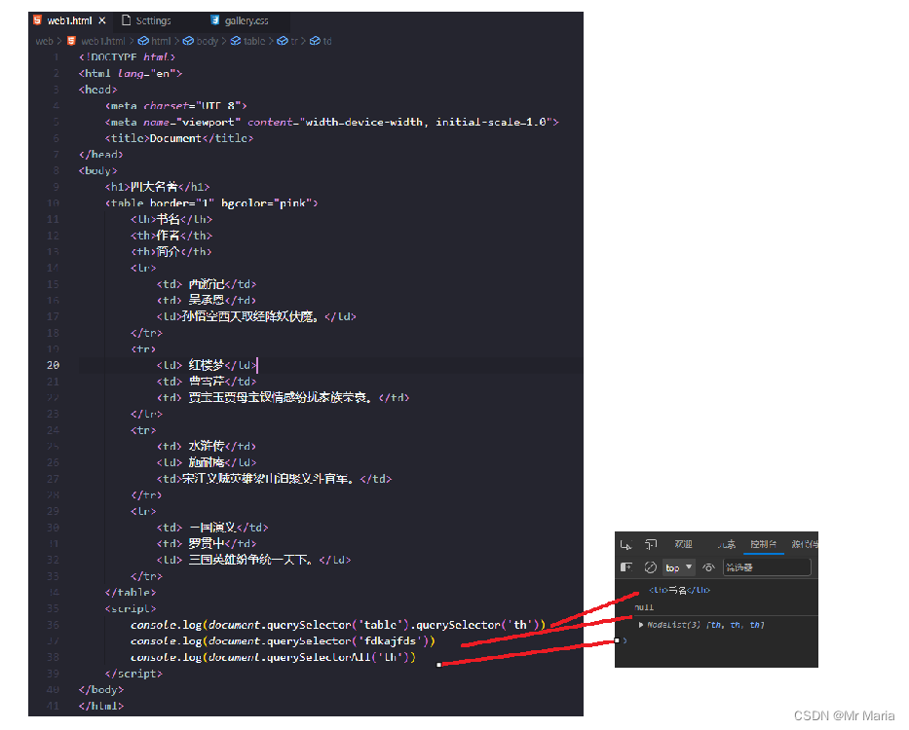
Task: Clear the console with the circle-slash icon
Action: 651,567
